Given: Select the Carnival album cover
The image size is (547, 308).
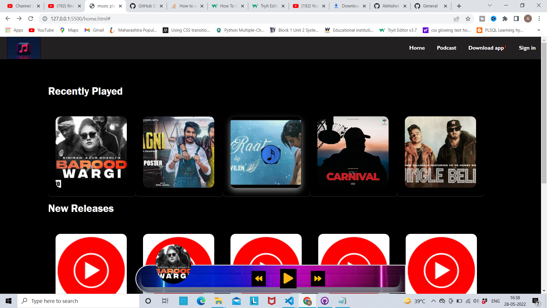Looking at the screenshot, I should point(353,152).
